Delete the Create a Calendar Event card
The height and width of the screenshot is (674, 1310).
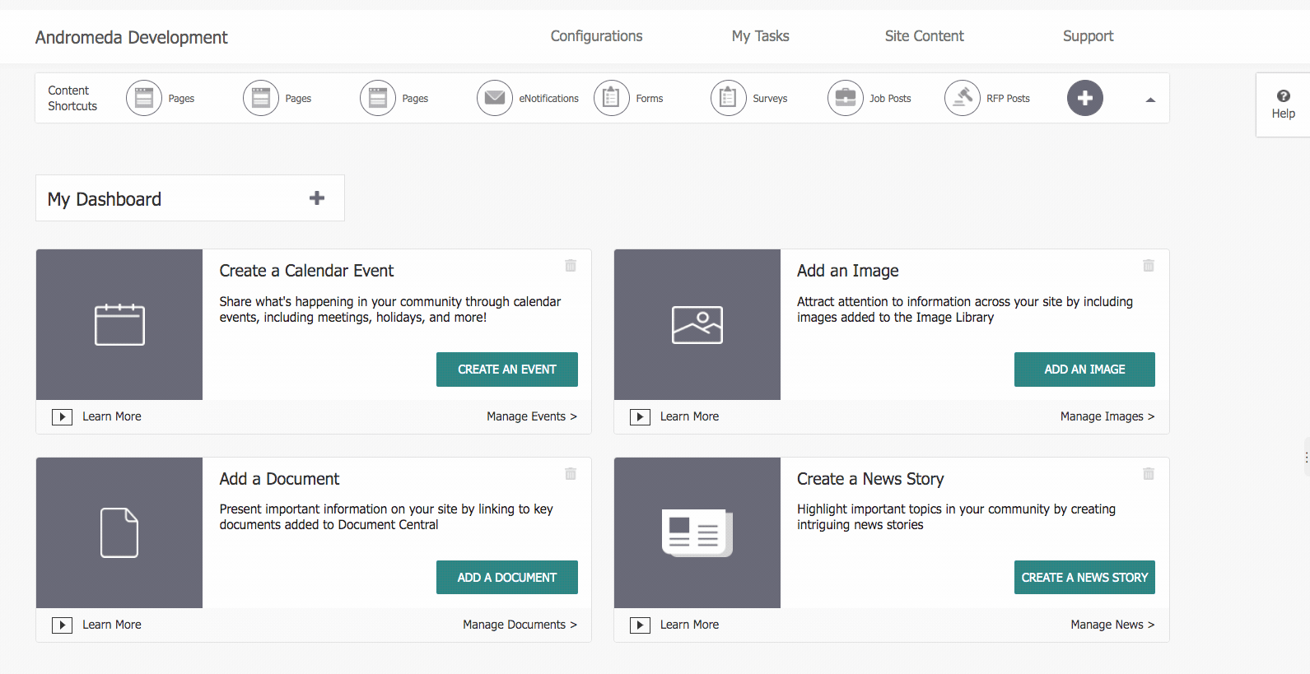(x=571, y=266)
